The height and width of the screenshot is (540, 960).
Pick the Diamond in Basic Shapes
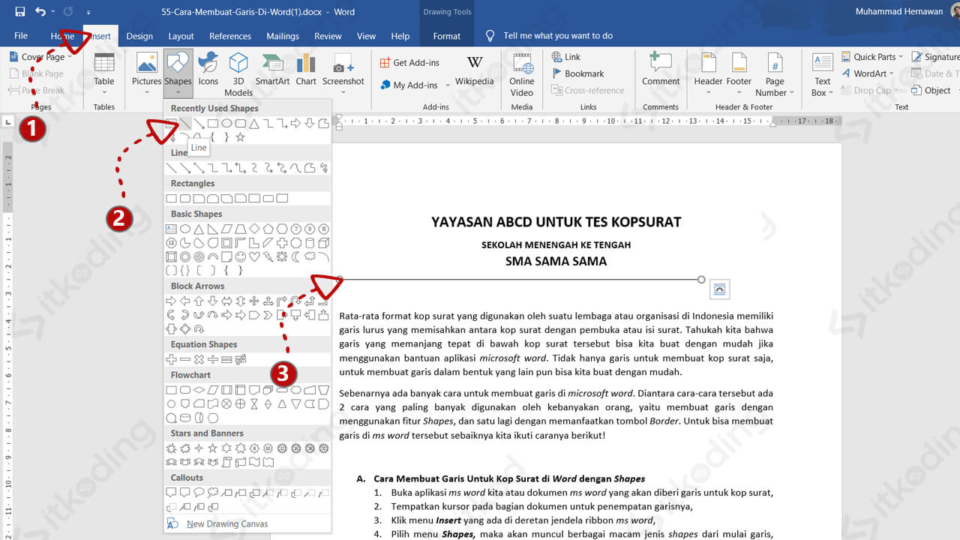coord(254,229)
